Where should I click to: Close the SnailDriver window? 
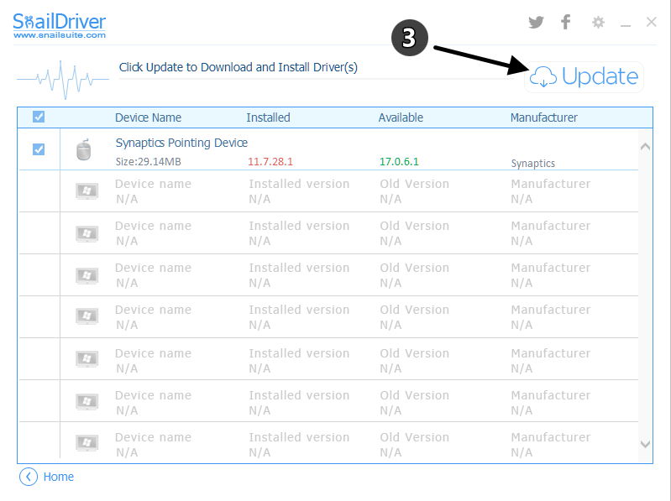652,23
